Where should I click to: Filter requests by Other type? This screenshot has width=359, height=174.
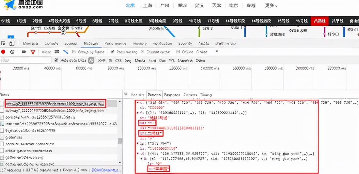(200, 60)
